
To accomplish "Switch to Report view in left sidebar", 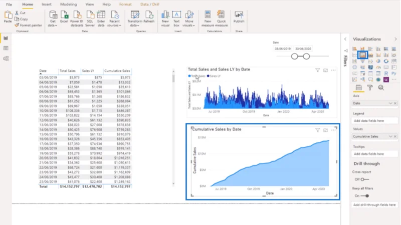I will [6, 38].
